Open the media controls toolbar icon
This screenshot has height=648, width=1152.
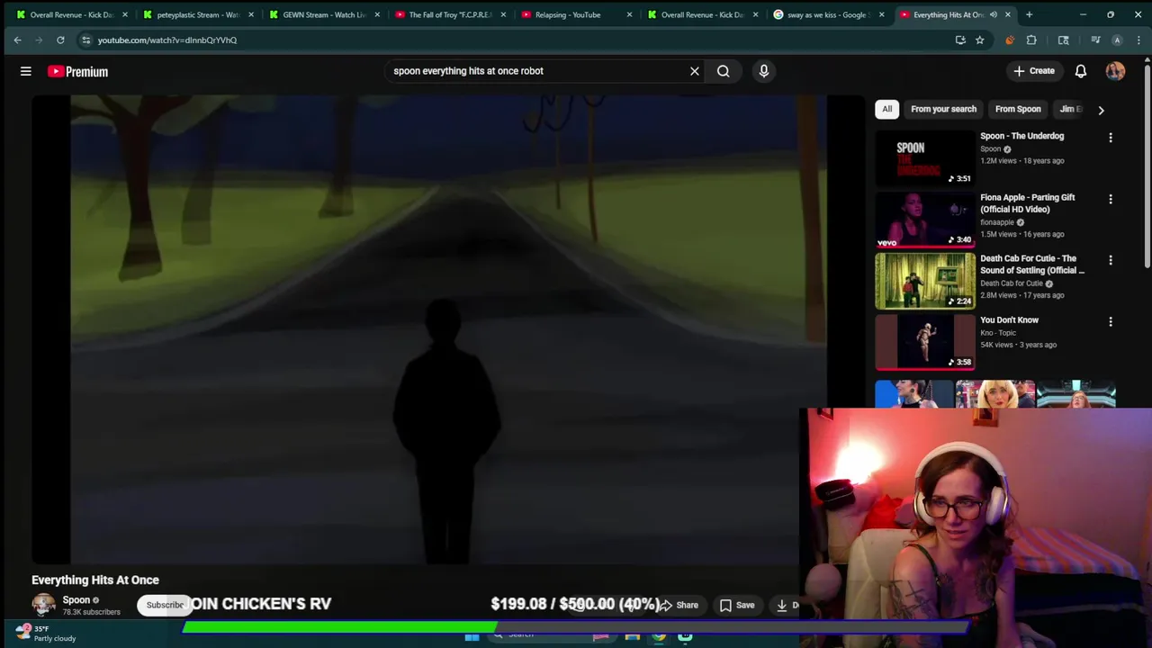[x=1095, y=40]
